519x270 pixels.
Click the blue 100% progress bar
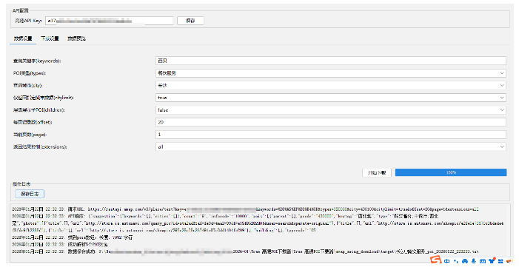click(451, 172)
